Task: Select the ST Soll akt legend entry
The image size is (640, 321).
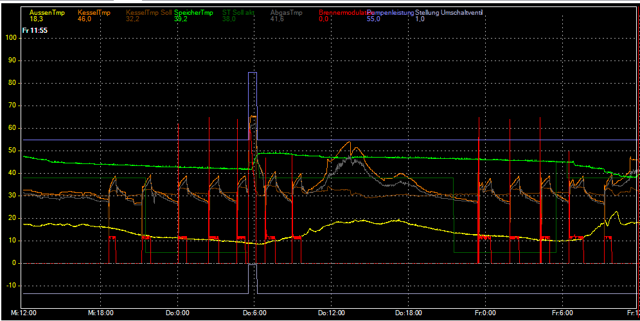Action: [238, 13]
